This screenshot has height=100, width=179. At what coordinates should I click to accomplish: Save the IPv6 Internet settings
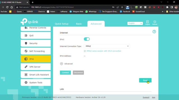point(145,80)
